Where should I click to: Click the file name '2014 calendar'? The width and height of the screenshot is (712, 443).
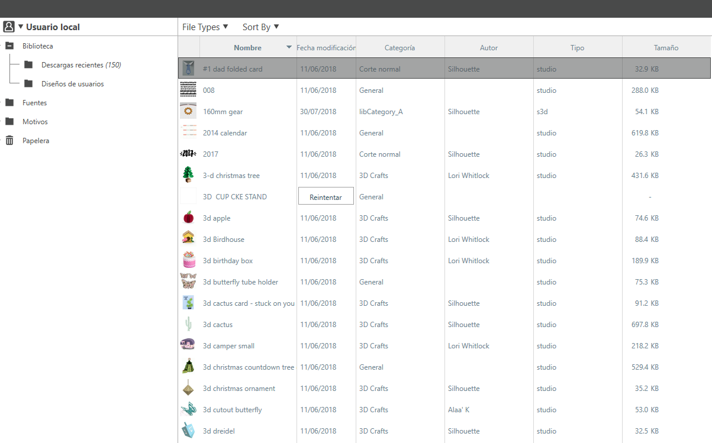225,133
